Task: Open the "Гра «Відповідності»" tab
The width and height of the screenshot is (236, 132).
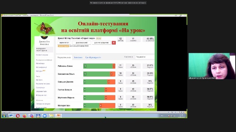Action: [93, 58]
